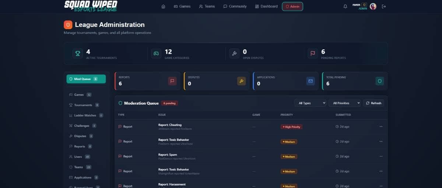The image size is (442, 188).
Task: Open Tournaments in the sidebar
Action: (83, 105)
